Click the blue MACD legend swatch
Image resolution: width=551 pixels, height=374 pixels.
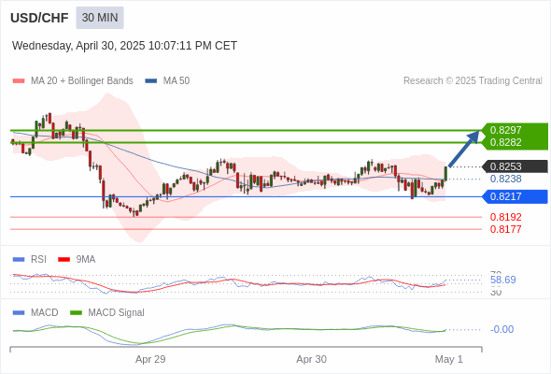[x=19, y=313]
